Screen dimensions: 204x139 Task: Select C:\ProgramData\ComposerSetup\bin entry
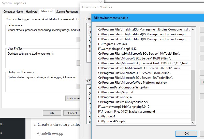point(144,87)
